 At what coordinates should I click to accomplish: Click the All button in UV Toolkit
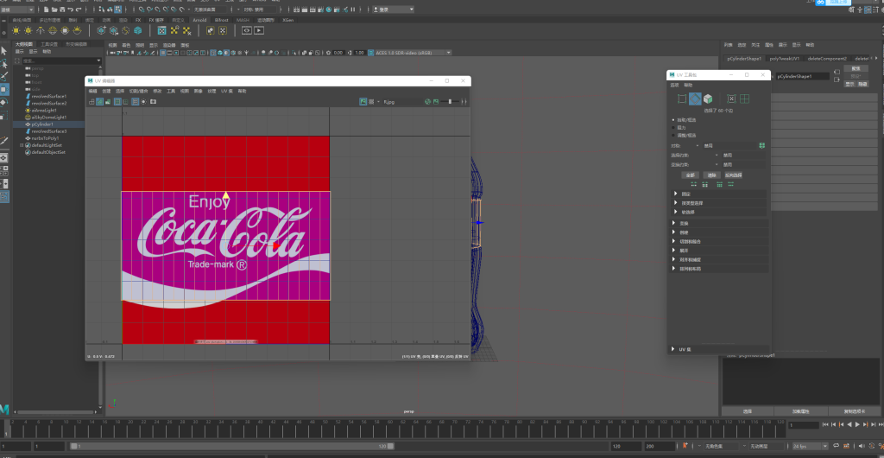click(x=691, y=175)
